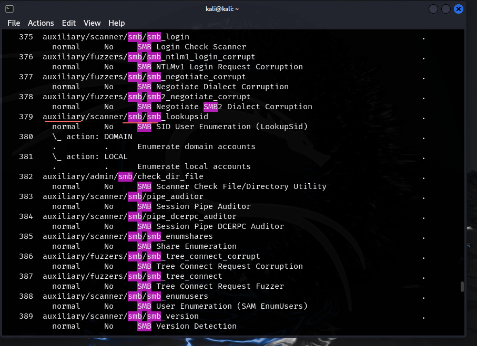Click the 'smb2_negotiate_corrupt' module path
The height and width of the screenshot is (346, 477).
tap(147, 97)
